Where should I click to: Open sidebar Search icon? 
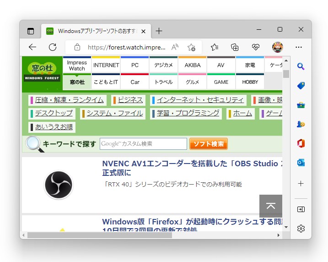301,66
